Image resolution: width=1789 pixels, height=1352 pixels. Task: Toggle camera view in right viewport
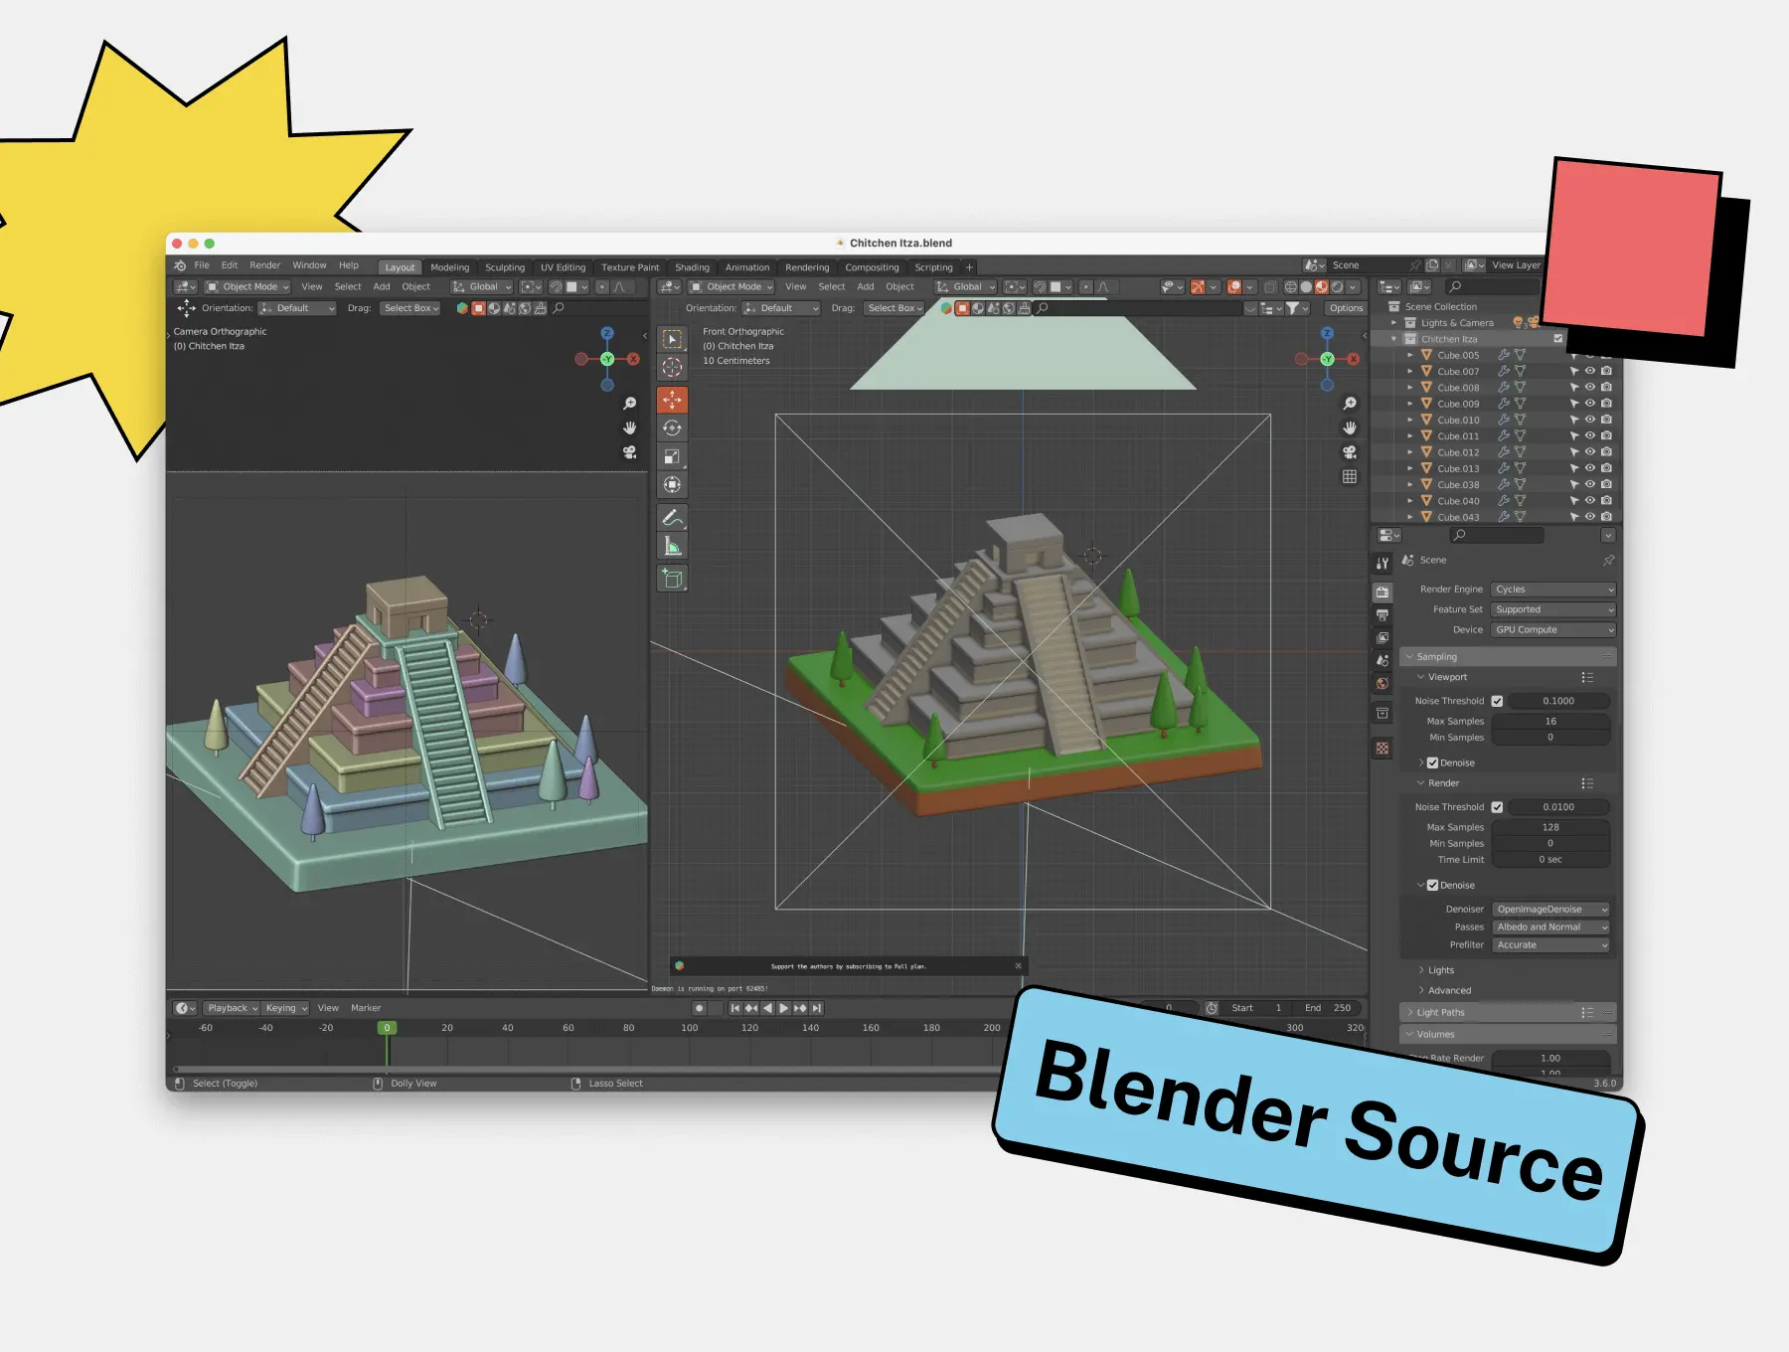coord(1349,452)
